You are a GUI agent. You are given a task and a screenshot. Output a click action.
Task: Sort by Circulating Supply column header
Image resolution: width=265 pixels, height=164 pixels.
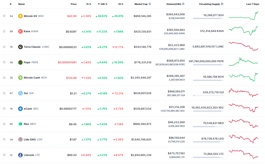209,4
